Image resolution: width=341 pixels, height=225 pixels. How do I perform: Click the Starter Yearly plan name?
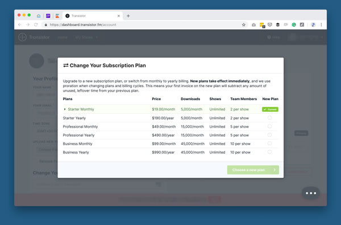(x=74, y=118)
